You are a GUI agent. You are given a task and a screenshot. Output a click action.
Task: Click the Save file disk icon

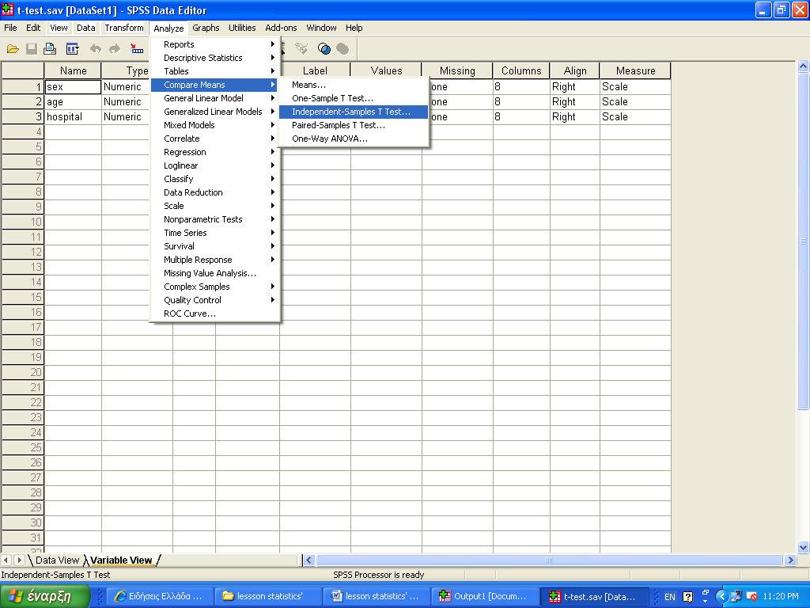pyautogui.click(x=32, y=49)
